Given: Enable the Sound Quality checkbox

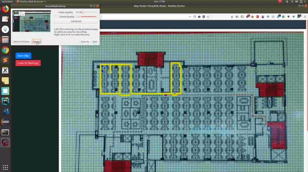Looking at the screenshot, I should (x=56, y=17).
